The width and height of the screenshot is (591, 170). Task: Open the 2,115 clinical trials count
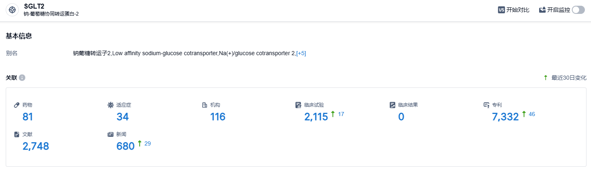316,117
